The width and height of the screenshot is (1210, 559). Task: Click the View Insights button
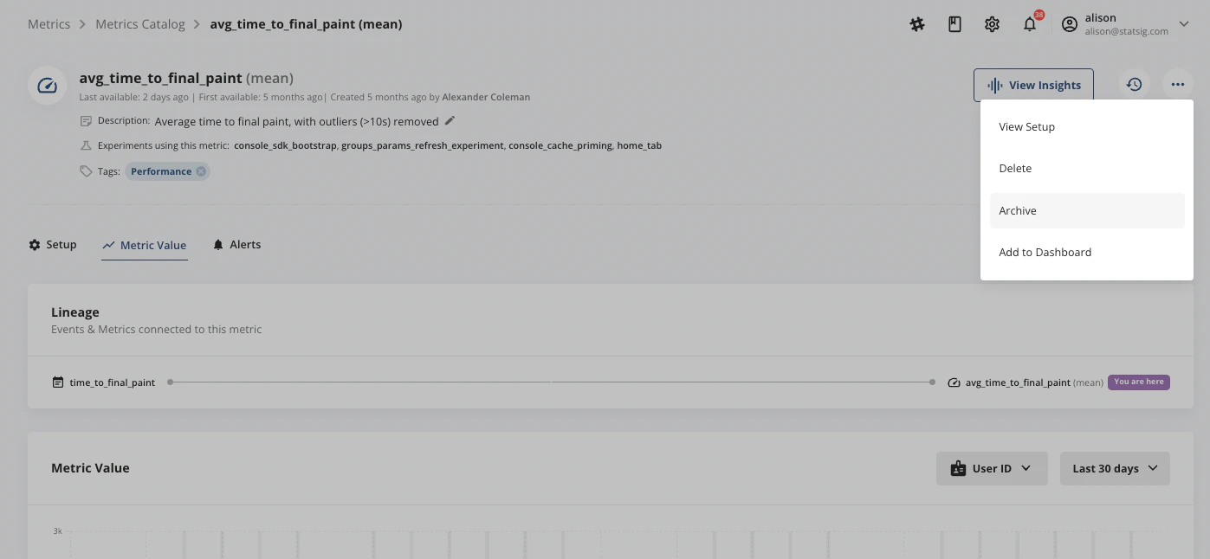pyautogui.click(x=1033, y=85)
